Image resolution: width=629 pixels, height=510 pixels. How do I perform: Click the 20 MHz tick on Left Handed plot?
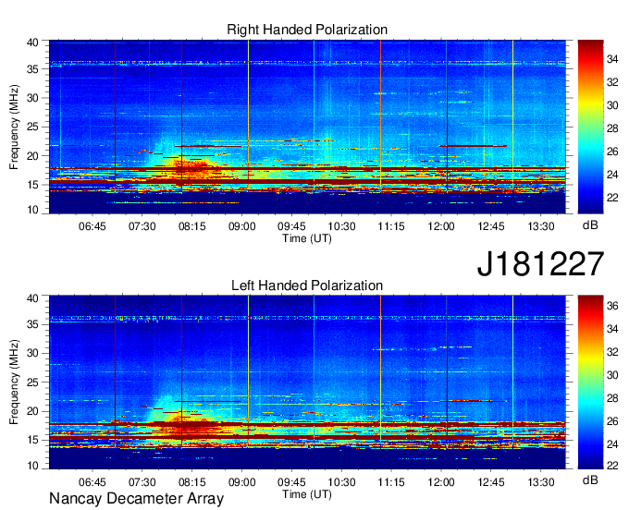coord(32,411)
